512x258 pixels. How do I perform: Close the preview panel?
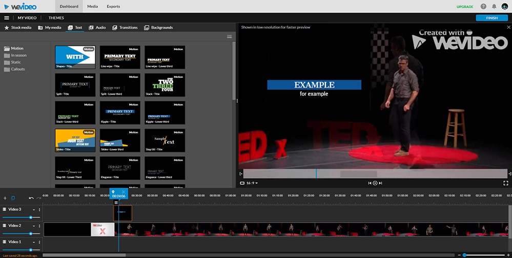click(508, 28)
